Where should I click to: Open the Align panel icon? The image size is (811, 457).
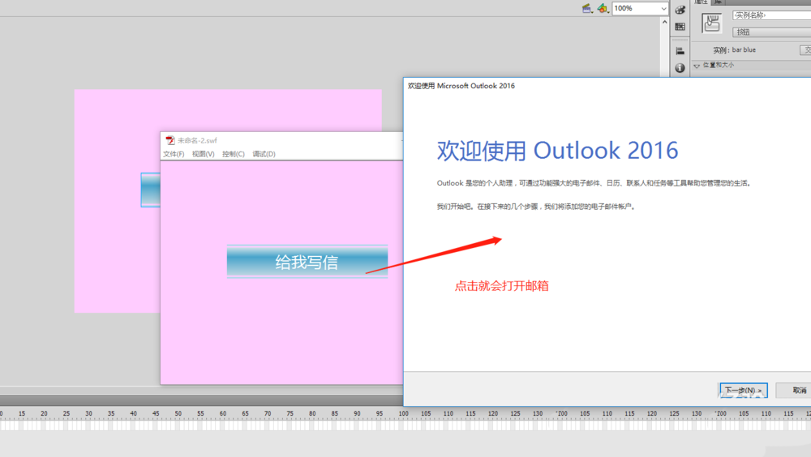680,51
